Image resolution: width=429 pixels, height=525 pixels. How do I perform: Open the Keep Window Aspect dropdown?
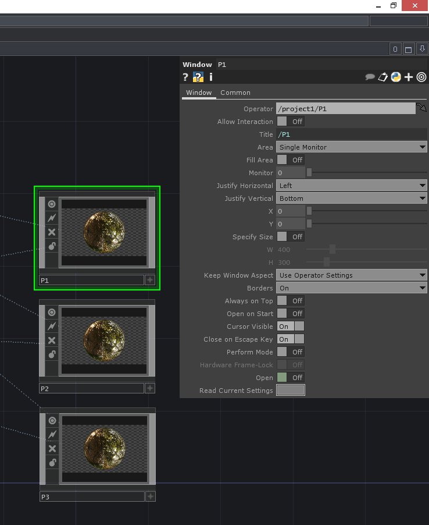(x=352, y=275)
